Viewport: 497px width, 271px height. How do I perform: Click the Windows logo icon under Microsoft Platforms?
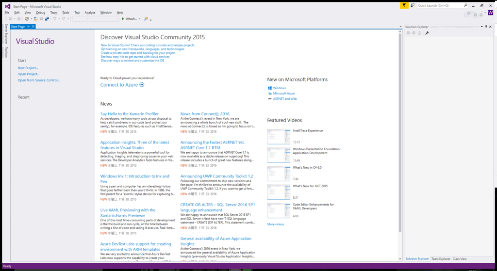coord(270,88)
